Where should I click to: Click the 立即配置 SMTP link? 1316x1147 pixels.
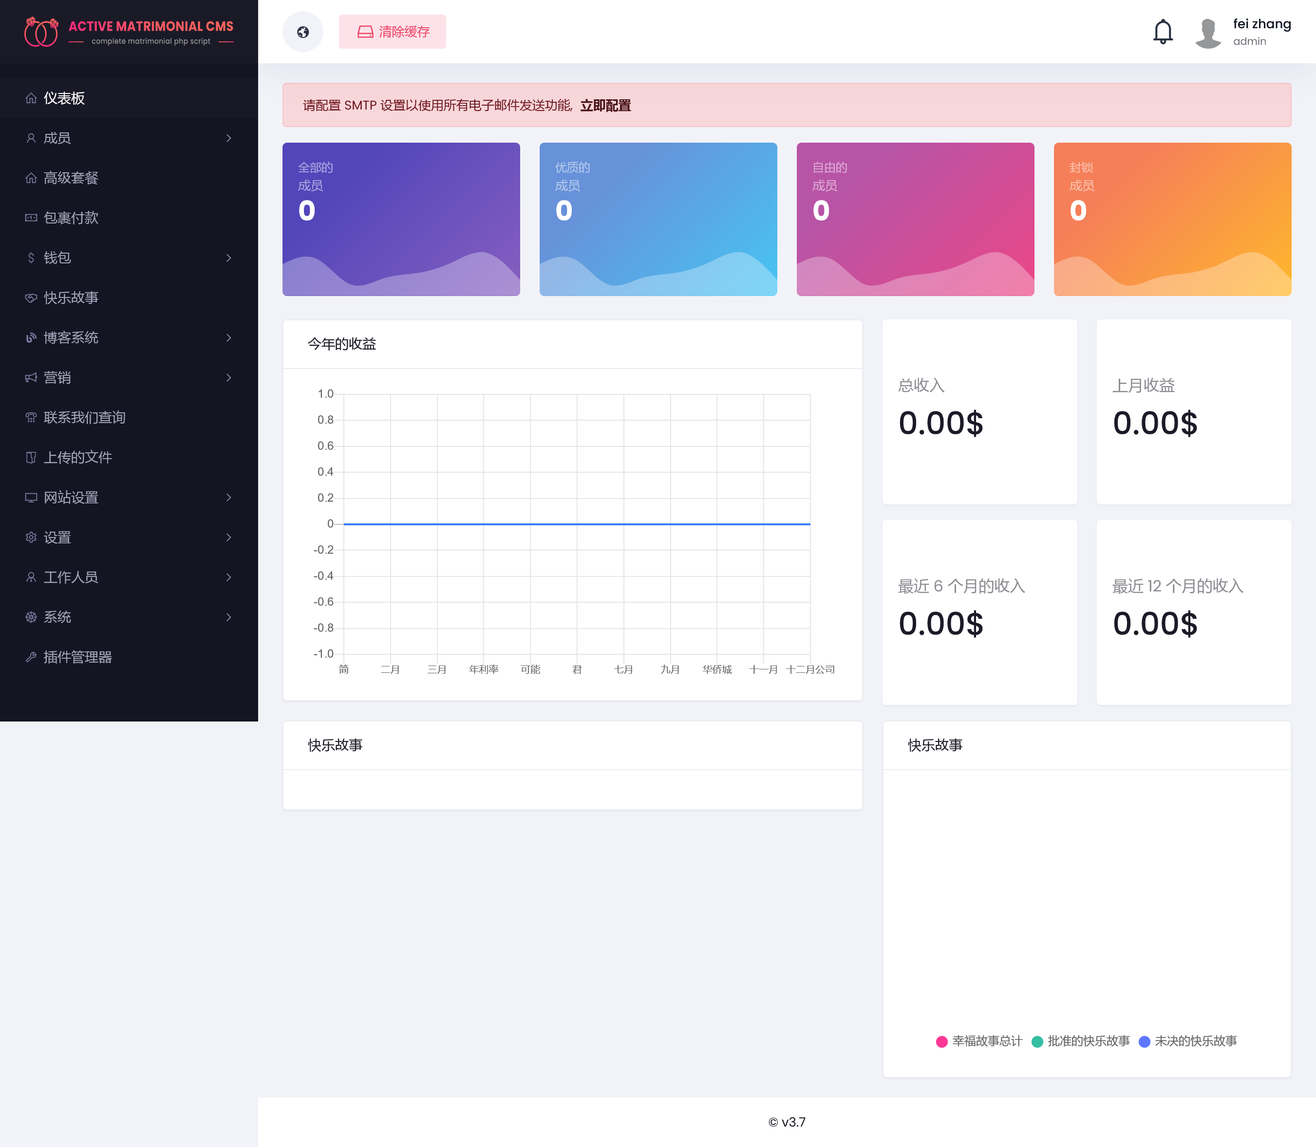click(x=605, y=106)
